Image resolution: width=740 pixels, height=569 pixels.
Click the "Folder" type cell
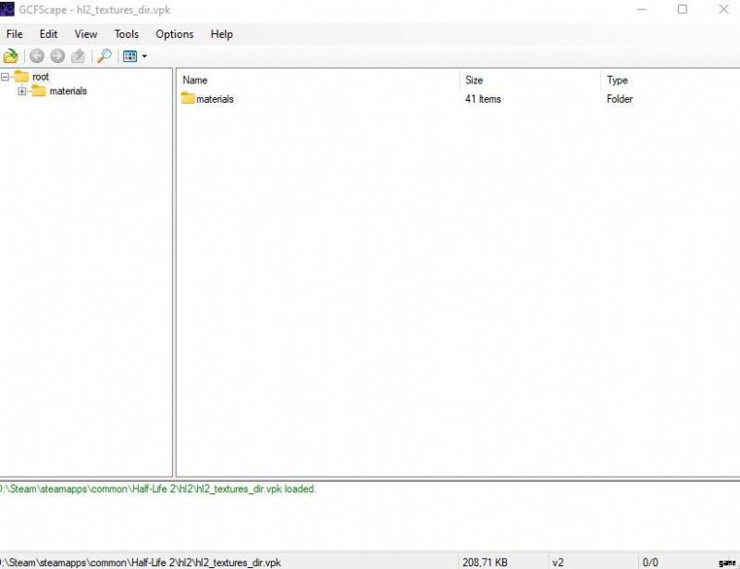click(620, 99)
